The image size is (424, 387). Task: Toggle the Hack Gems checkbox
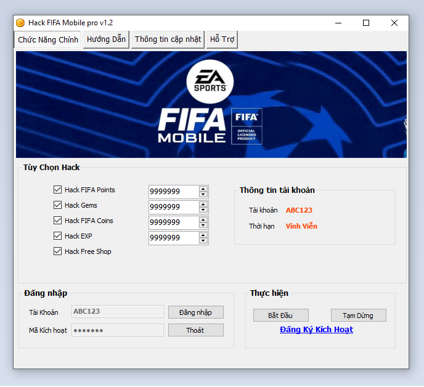click(58, 205)
